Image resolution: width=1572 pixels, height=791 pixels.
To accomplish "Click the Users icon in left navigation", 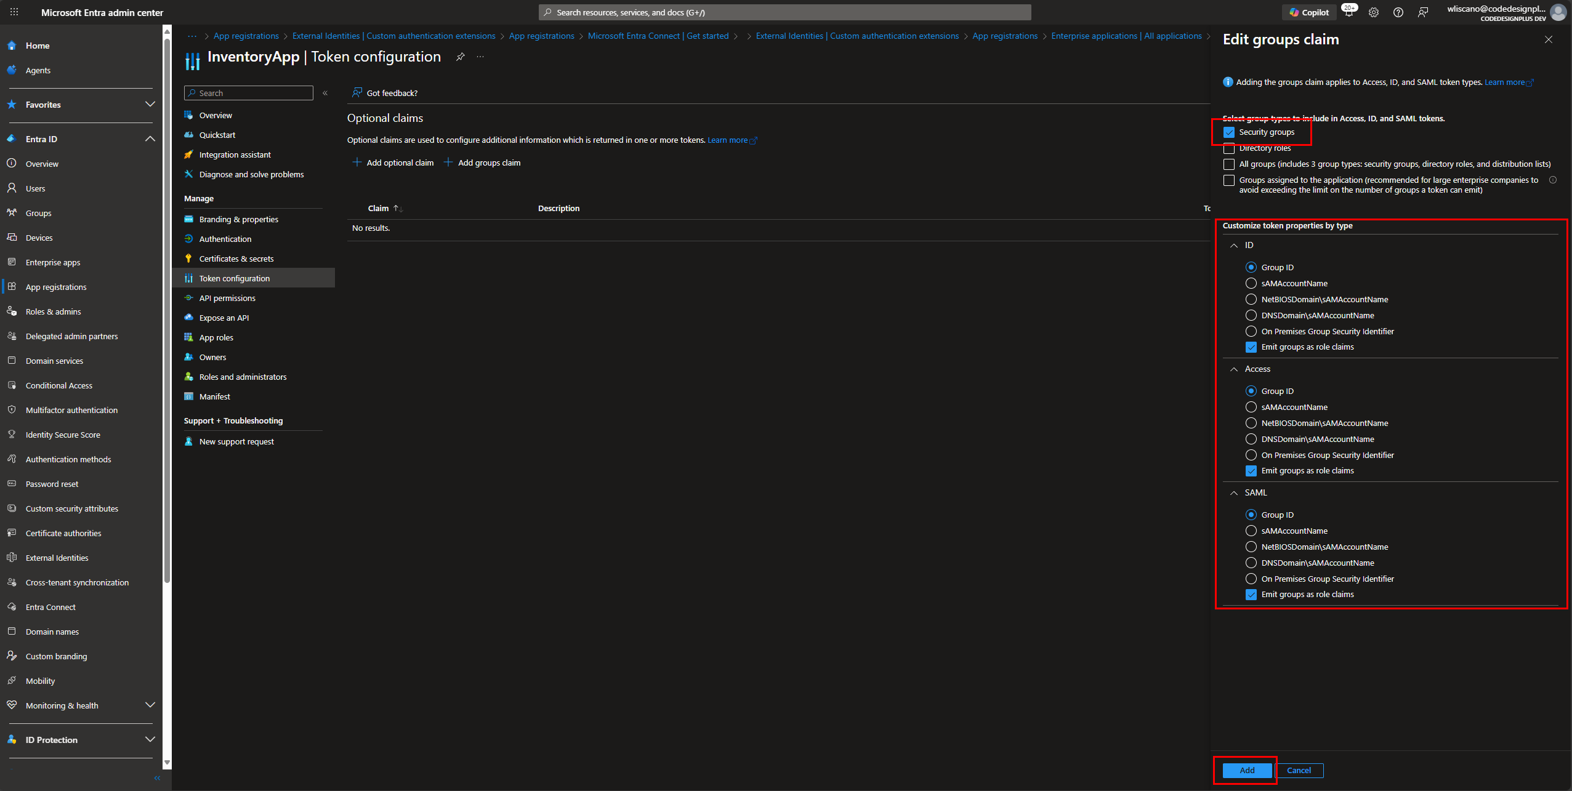I will pos(12,188).
